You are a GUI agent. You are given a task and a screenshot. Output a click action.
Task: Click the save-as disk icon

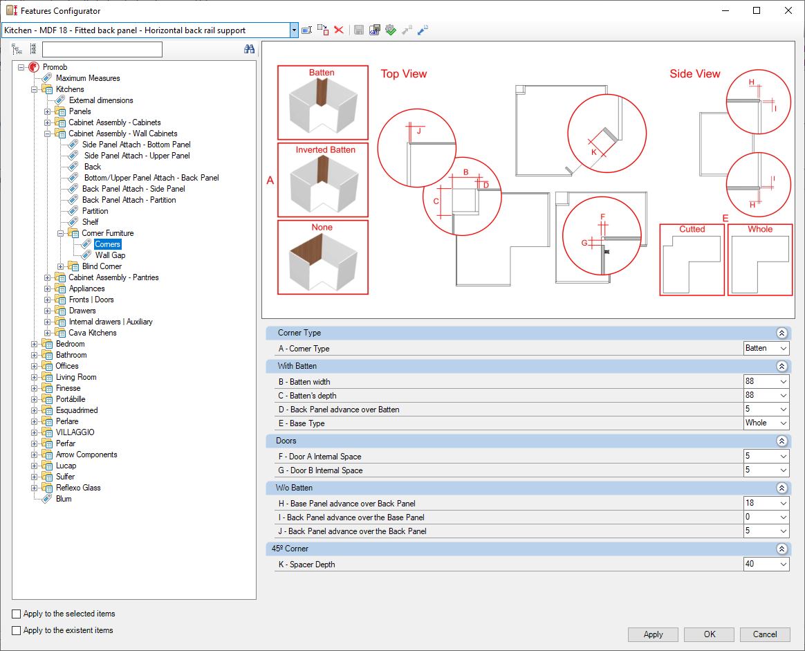375,30
